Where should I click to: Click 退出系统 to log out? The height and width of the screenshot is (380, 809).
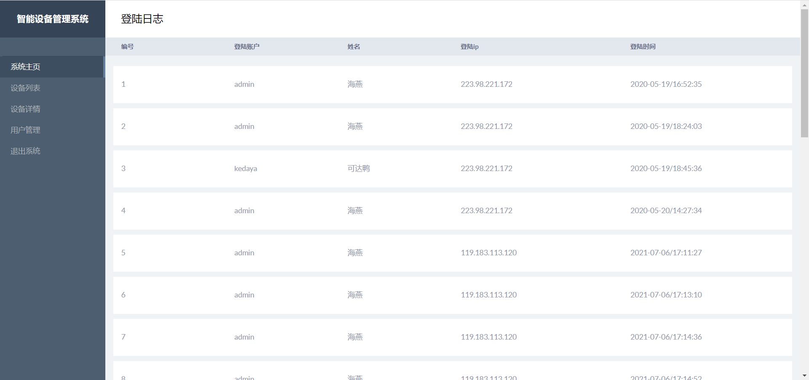[x=25, y=151]
